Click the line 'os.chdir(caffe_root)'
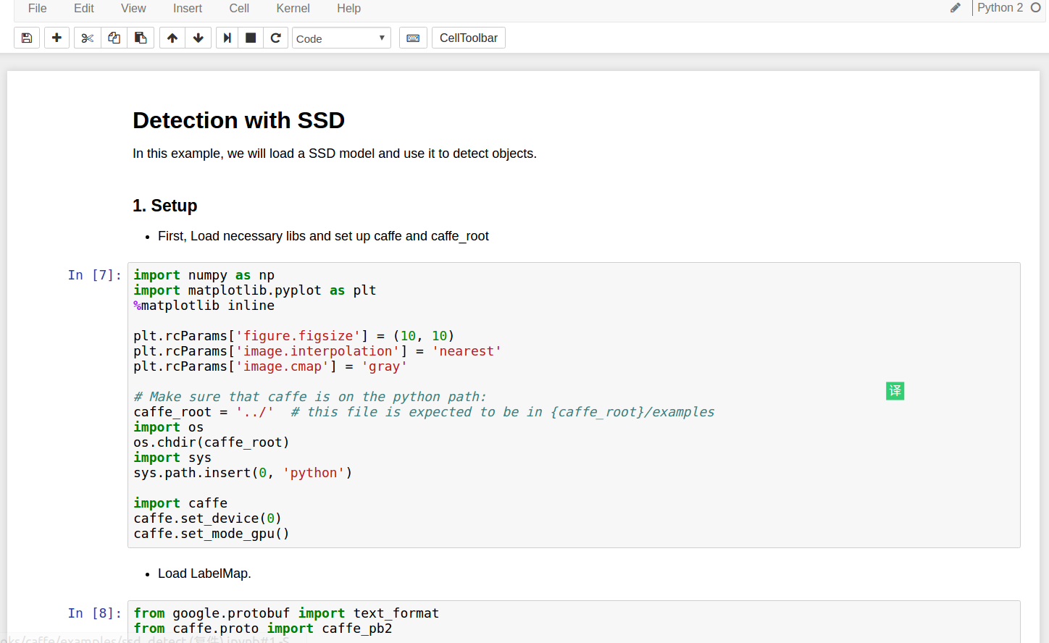1049x643 pixels. [211, 442]
